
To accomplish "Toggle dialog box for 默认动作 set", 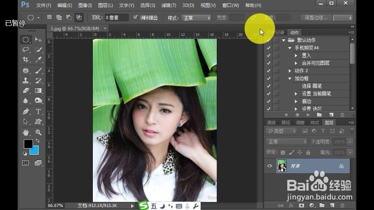I will pos(276,40).
